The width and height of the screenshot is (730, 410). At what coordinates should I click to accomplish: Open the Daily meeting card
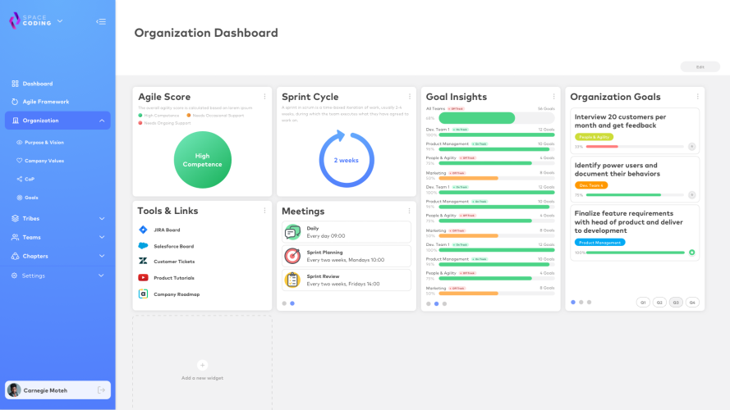click(x=347, y=232)
